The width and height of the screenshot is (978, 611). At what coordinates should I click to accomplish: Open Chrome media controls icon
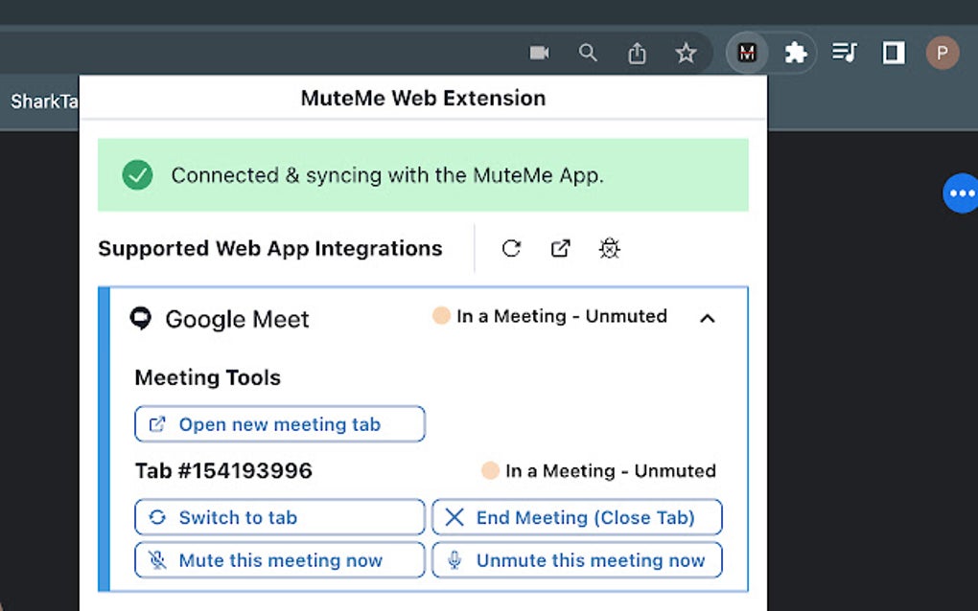845,53
